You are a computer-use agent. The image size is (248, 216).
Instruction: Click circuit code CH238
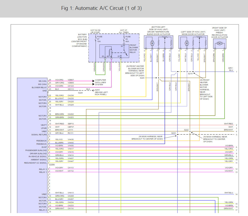point(71,95)
